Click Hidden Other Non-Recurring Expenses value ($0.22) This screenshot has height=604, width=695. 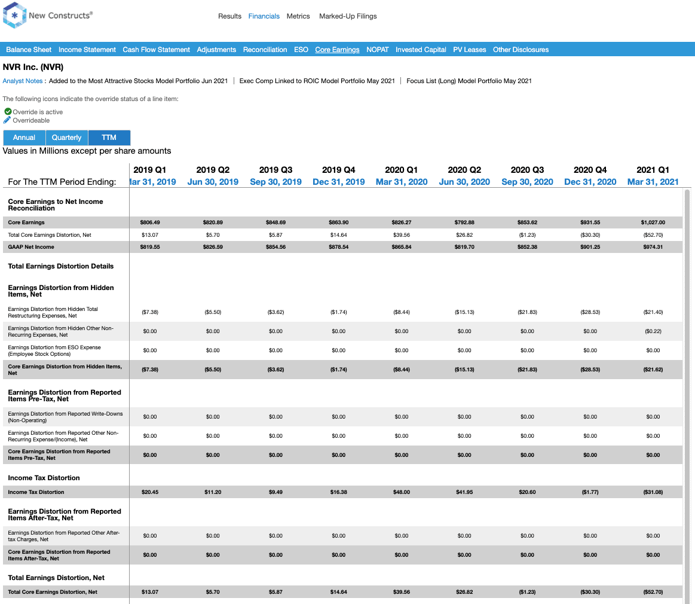pyautogui.click(x=653, y=331)
